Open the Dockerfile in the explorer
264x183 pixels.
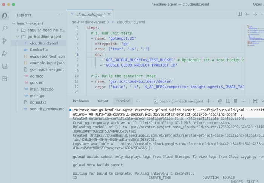click(39, 50)
